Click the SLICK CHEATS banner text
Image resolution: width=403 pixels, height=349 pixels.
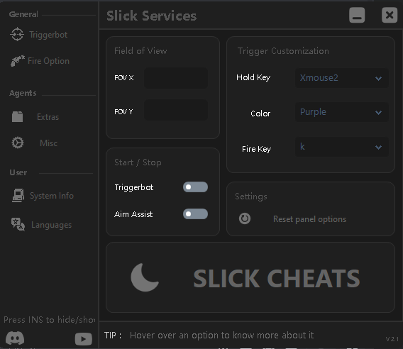[x=277, y=279]
